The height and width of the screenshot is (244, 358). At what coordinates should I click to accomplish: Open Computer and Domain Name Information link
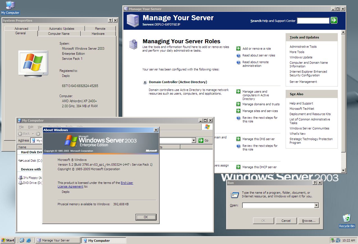pyautogui.click(x=309, y=65)
